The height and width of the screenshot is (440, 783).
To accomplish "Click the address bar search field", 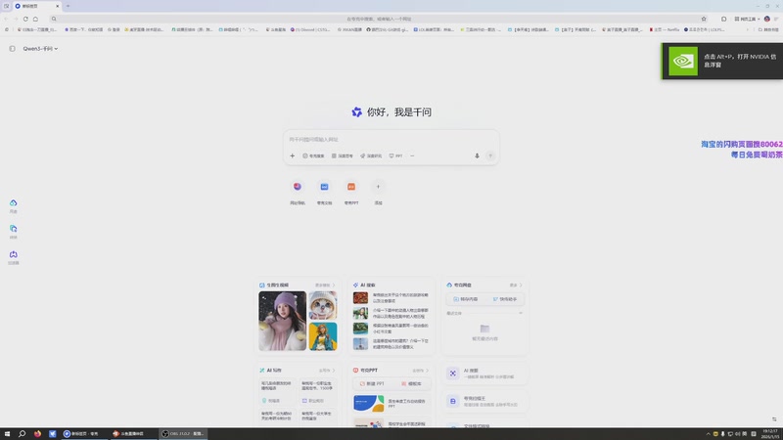I will [379, 19].
